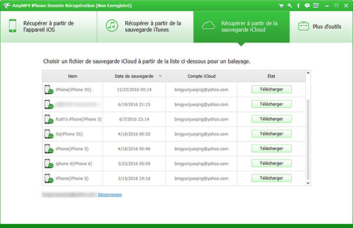
Task: Open the title bar menu icon
Action: pyautogui.click(x=316, y=6)
